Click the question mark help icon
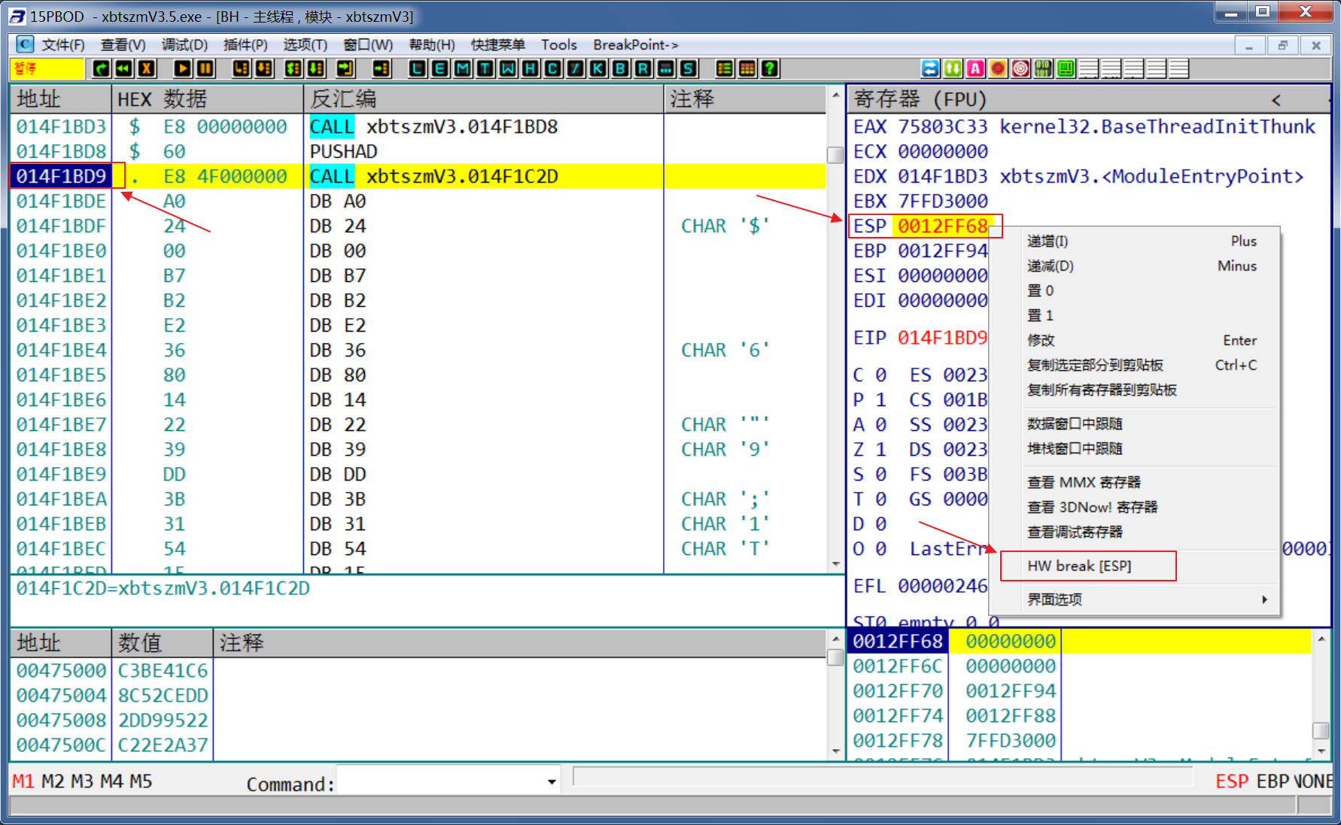The width and height of the screenshot is (1341, 825). (769, 69)
